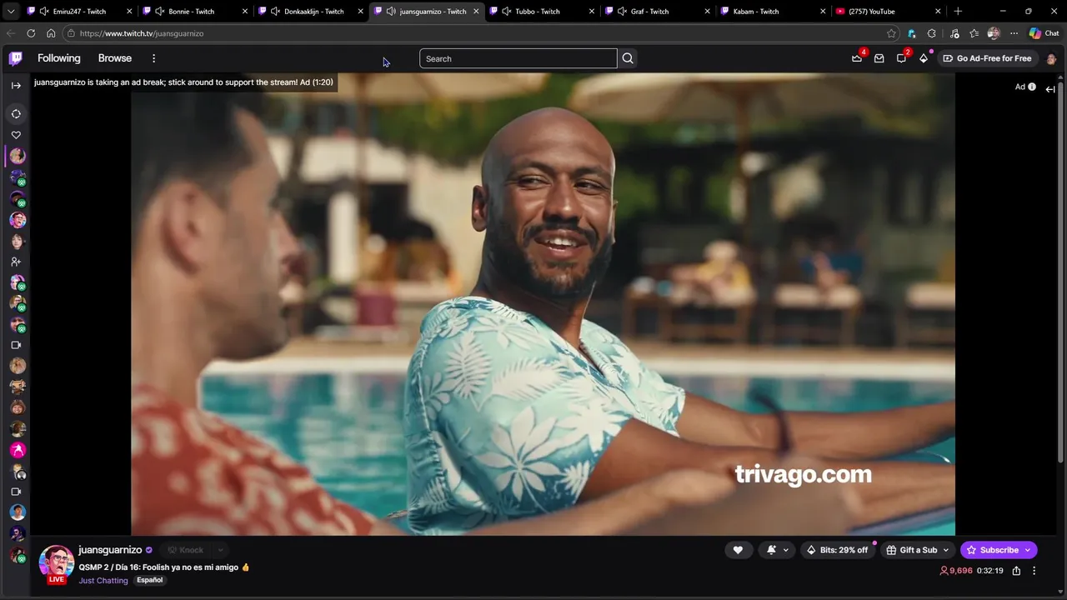The width and height of the screenshot is (1067, 600).
Task: Click the address bar URL
Action: tap(142, 33)
